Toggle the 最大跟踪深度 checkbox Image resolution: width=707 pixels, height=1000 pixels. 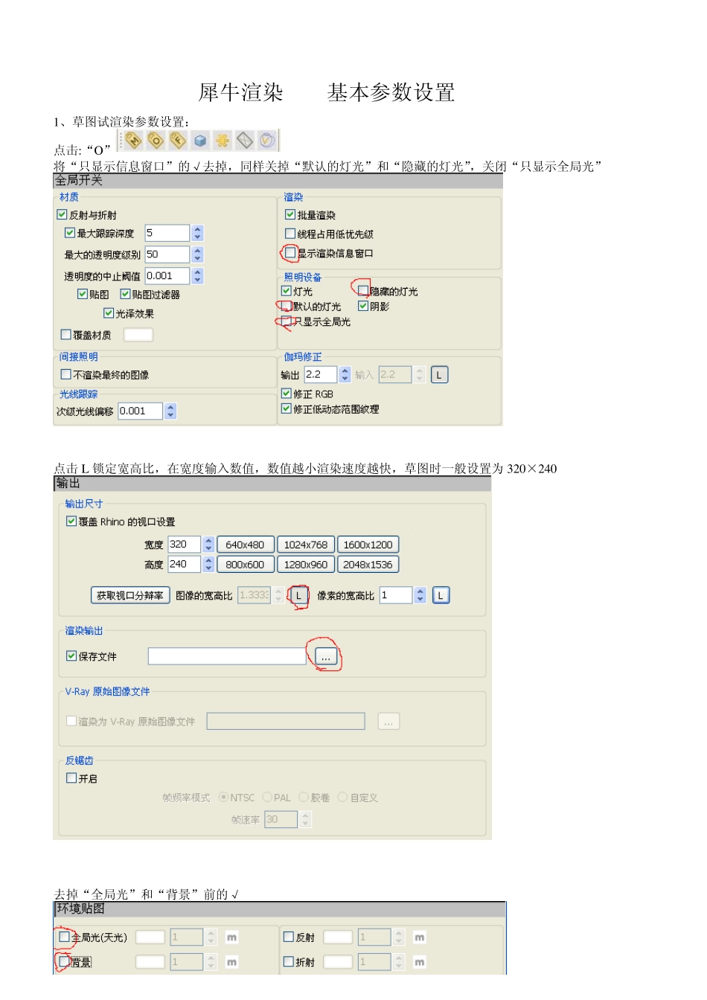click(70, 233)
